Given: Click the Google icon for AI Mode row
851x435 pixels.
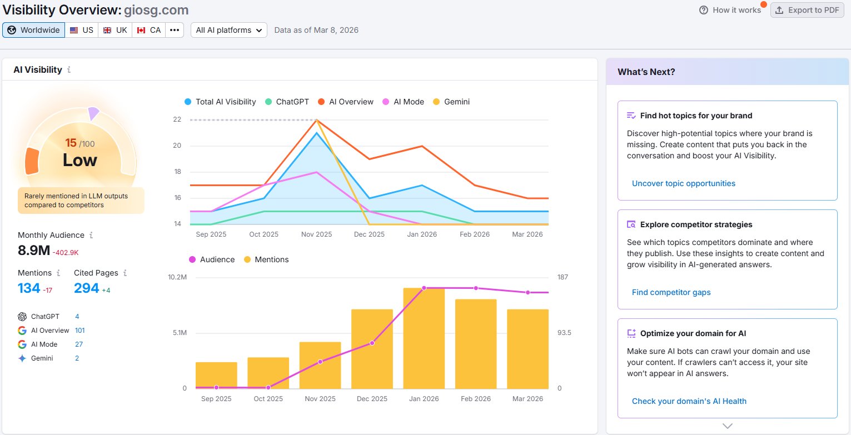Looking at the screenshot, I should point(22,344).
